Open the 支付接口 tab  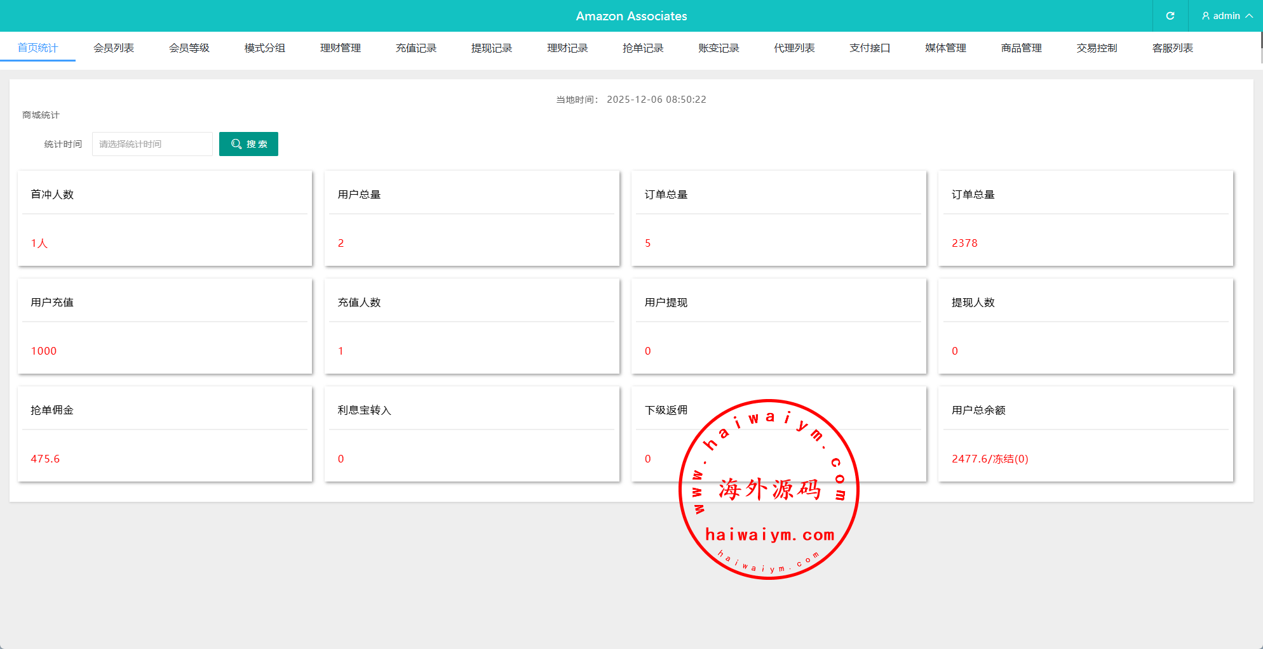click(870, 48)
